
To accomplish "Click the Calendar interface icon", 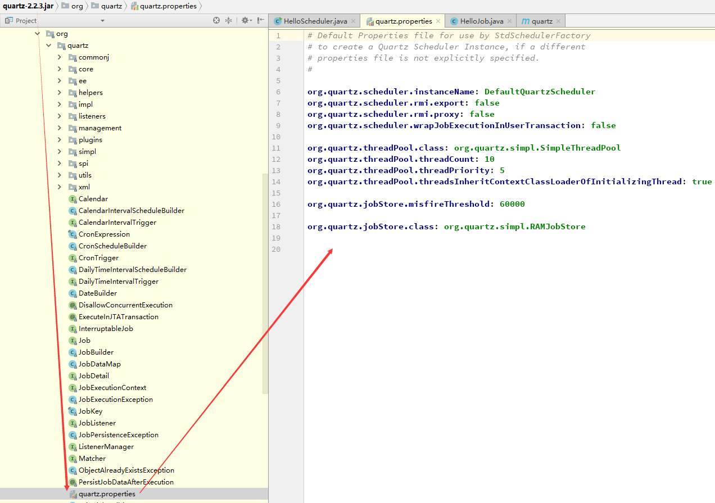I will (73, 199).
